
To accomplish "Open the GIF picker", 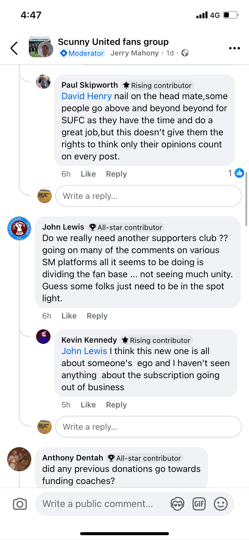I will coord(199,504).
